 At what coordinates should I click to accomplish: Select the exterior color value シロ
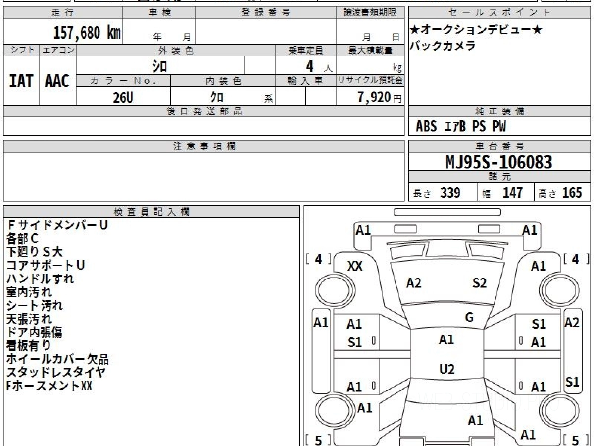point(160,66)
